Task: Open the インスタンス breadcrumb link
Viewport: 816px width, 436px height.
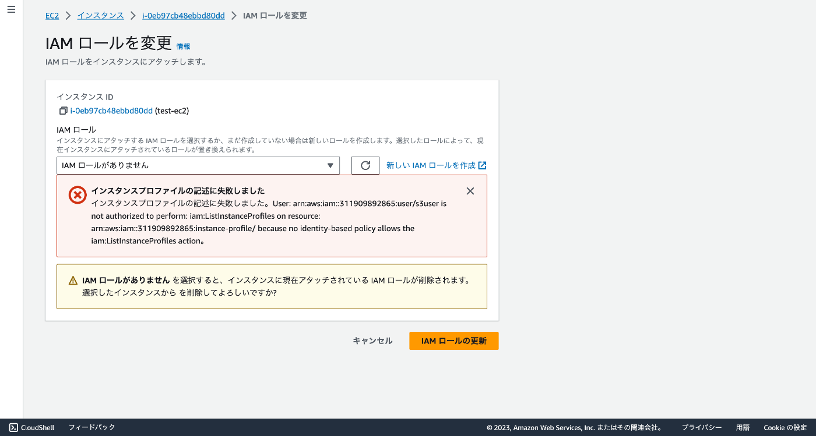Action: pos(101,16)
